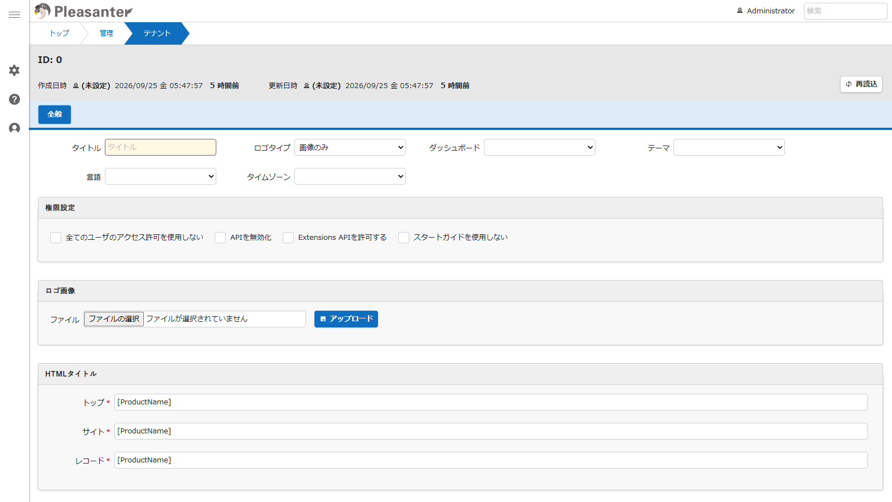
Task: Switch to the 全般 tab
Action: 55,114
